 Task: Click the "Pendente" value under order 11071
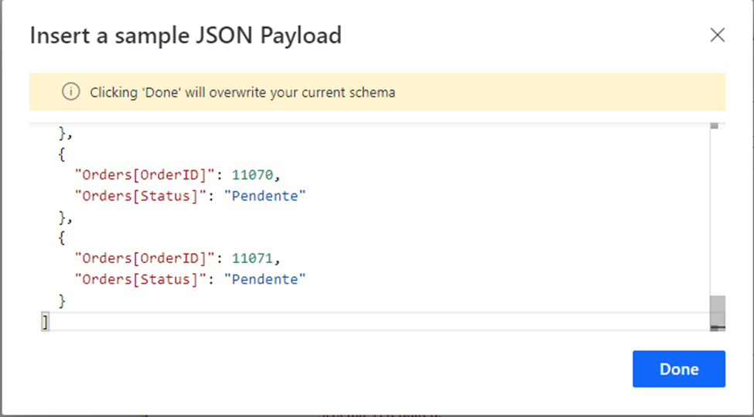coord(265,279)
